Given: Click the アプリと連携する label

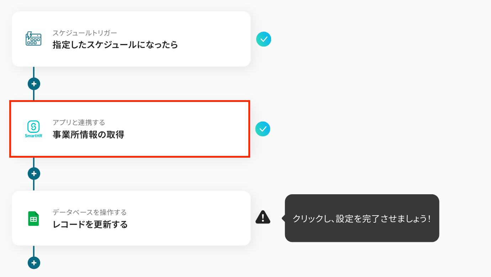Looking at the screenshot, I should tap(79, 123).
